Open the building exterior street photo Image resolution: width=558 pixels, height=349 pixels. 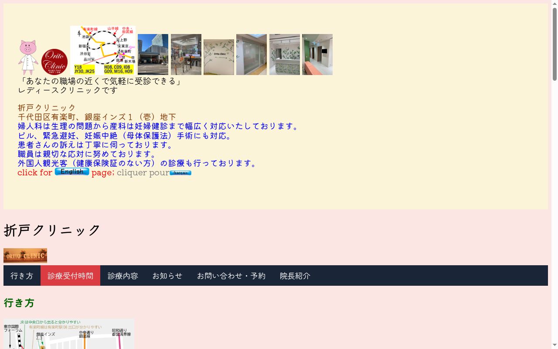pyautogui.click(x=153, y=55)
